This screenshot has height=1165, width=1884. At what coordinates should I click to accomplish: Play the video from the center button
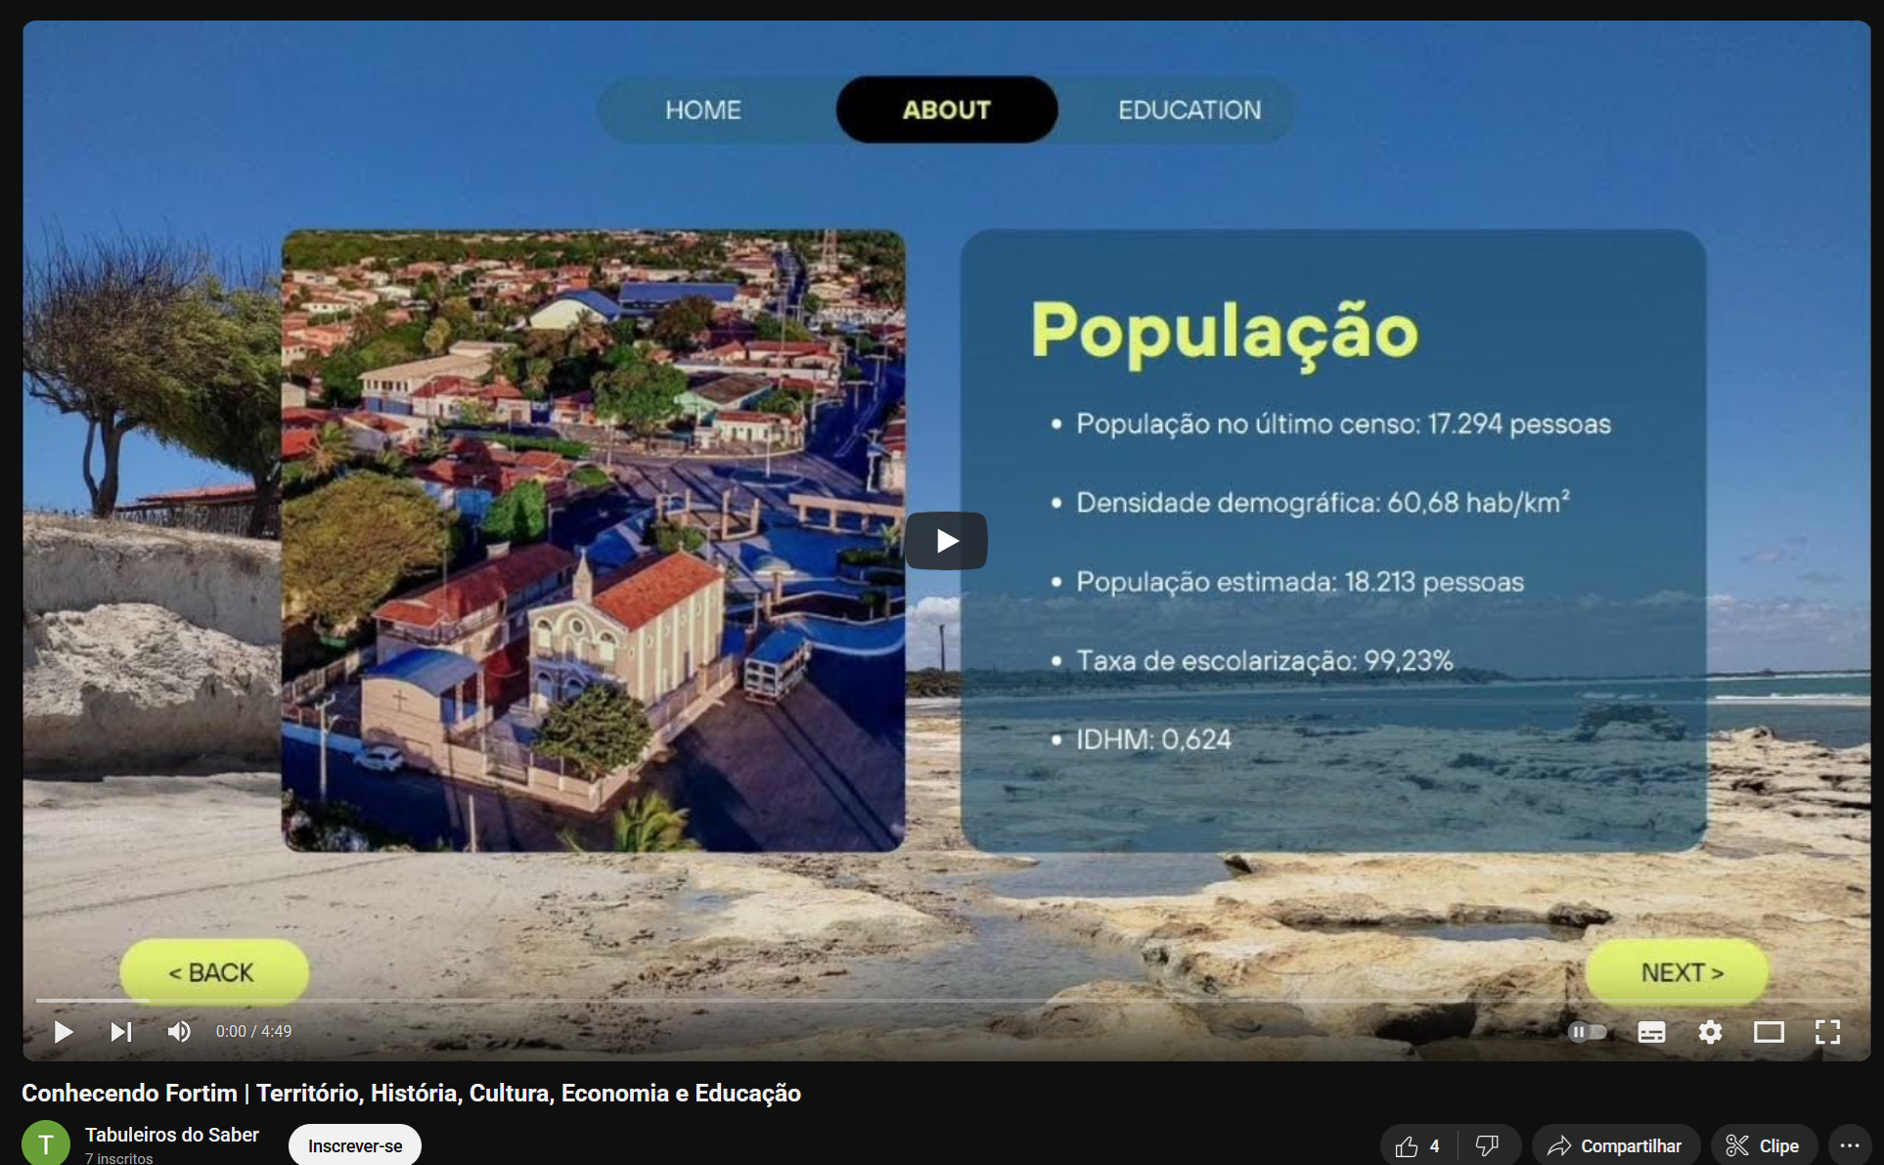[945, 540]
